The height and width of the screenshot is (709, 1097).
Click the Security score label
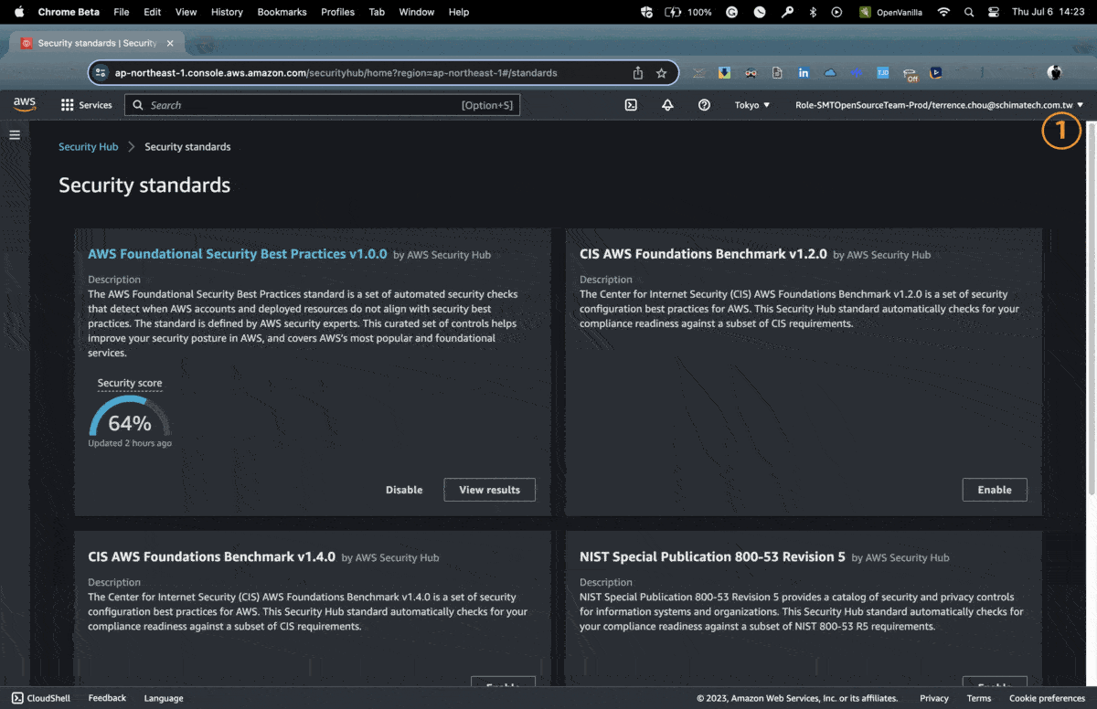(x=130, y=384)
